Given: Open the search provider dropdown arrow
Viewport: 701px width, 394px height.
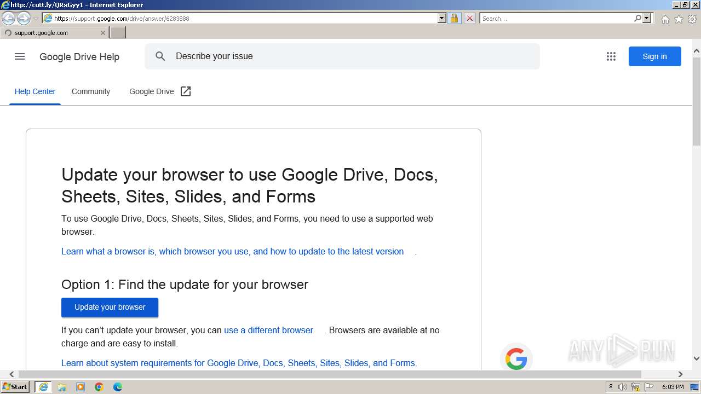Looking at the screenshot, I should [647, 18].
